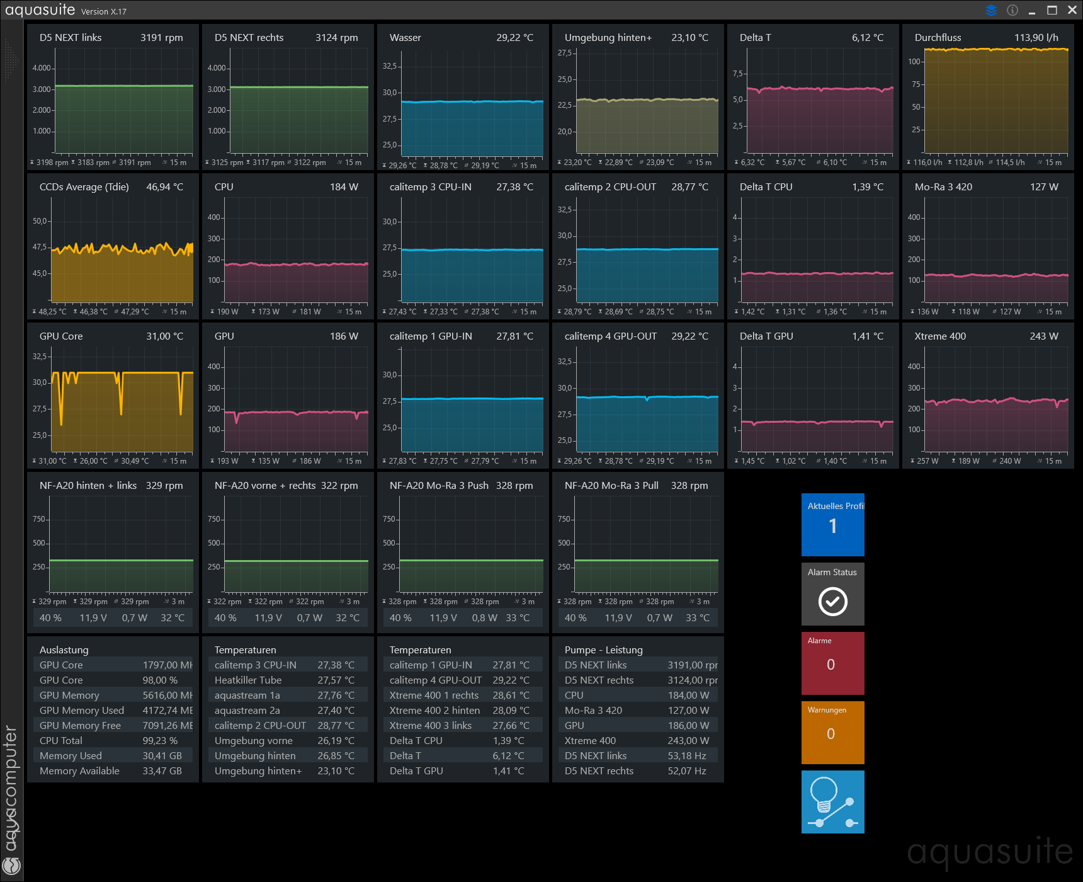The height and width of the screenshot is (882, 1083).
Task: Click the Auslastung panel heading
Action: pyautogui.click(x=64, y=650)
